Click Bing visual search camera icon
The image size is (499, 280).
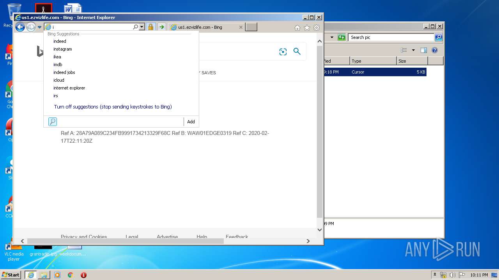(283, 52)
